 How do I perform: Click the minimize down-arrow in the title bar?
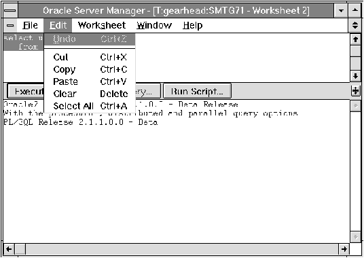[341, 11]
